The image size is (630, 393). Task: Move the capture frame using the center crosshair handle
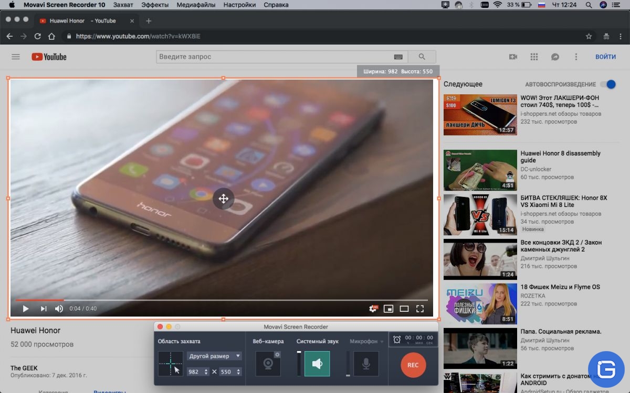pyautogui.click(x=223, y=199)
